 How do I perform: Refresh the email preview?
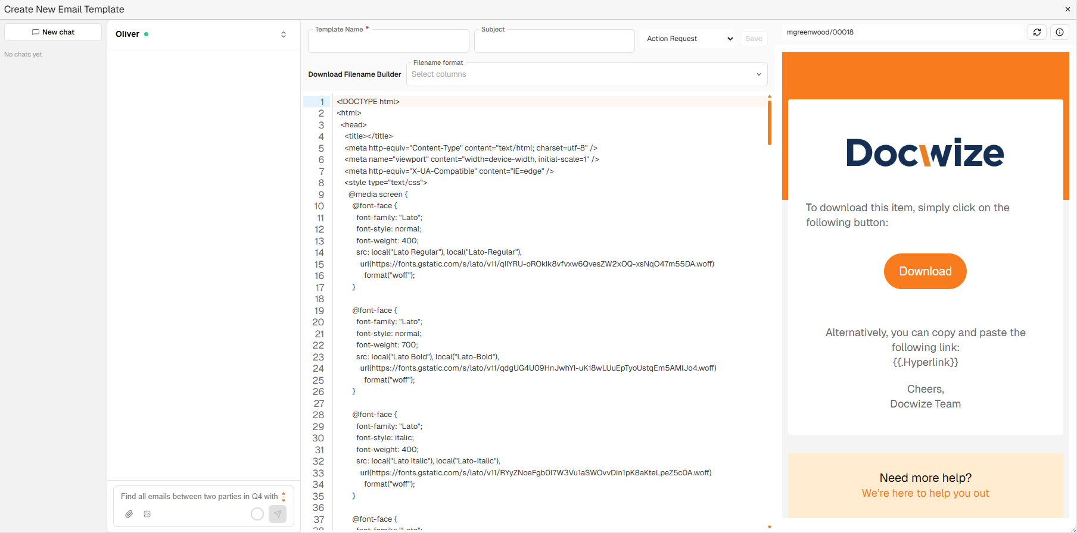(x=1037, y=32)
